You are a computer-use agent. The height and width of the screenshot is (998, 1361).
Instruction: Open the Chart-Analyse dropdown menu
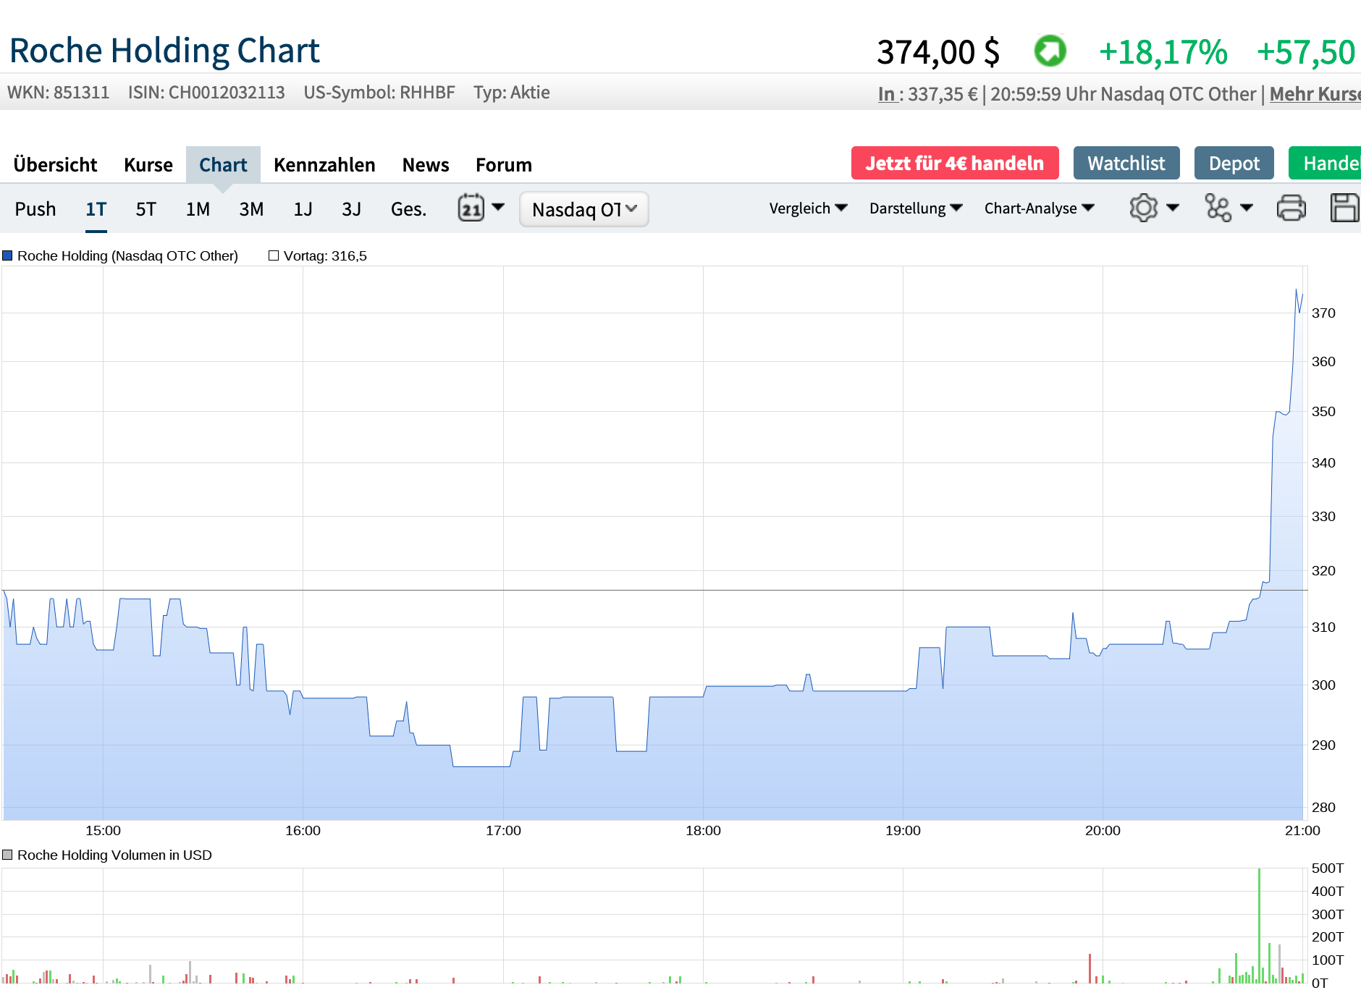(1039, 208)
